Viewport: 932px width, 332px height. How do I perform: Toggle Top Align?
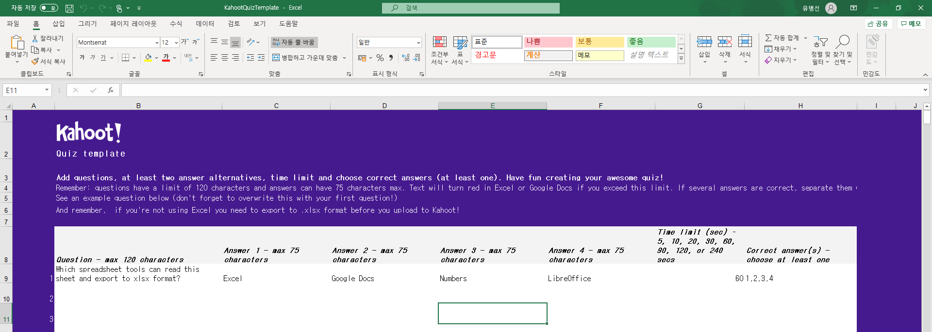[x=214, y=42]
